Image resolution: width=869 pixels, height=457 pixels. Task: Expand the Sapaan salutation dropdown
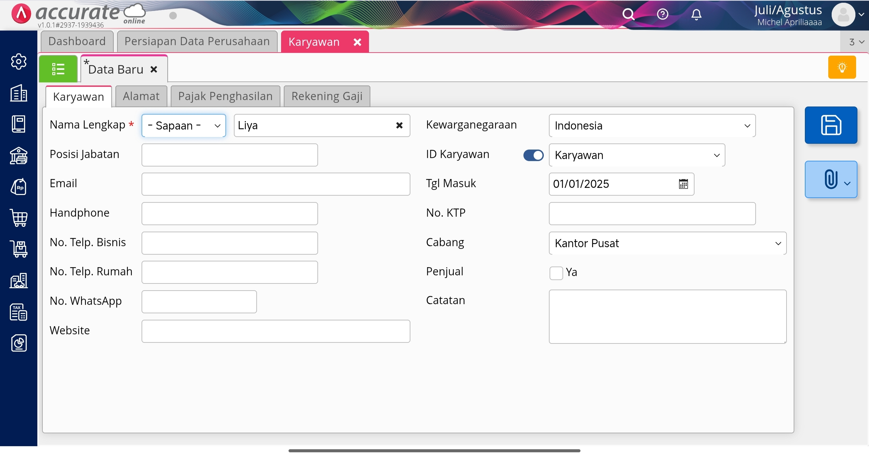pos(184,125)
